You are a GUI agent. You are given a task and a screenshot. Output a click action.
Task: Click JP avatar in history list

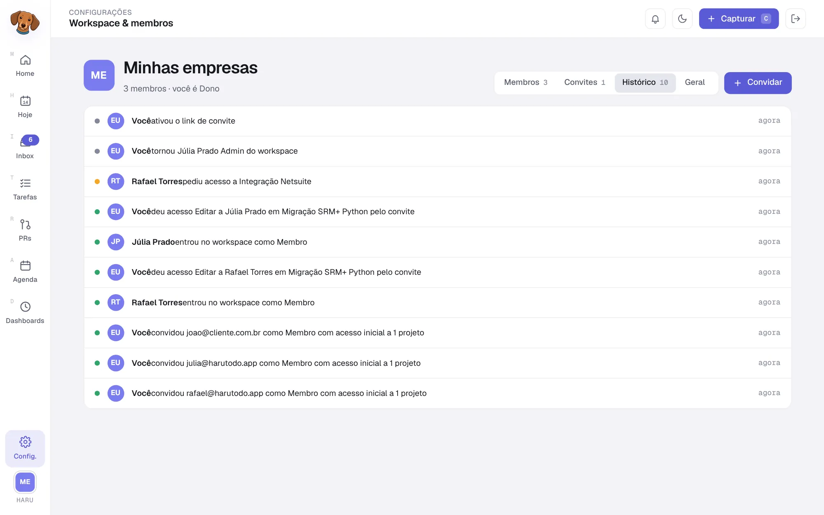pos(116,242)
